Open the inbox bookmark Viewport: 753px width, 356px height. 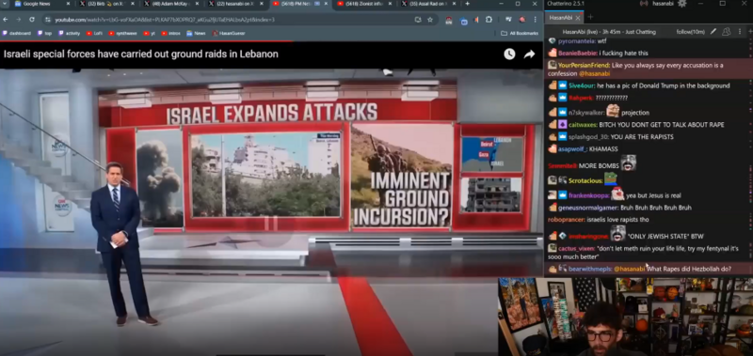click(x=171, y=33)
